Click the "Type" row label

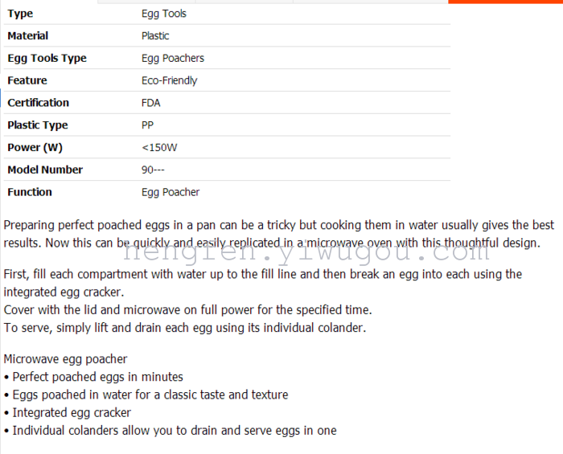[x=20, y=14]
